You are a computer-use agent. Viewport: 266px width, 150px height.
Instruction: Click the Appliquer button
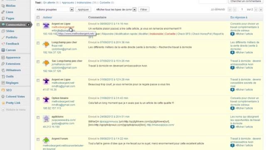pyautogui.click(x=83, y=10)
